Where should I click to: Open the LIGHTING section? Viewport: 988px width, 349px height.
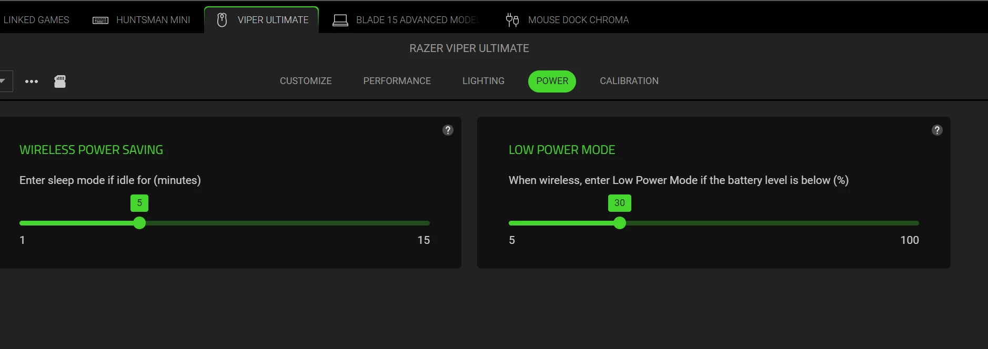click(483, 81)
